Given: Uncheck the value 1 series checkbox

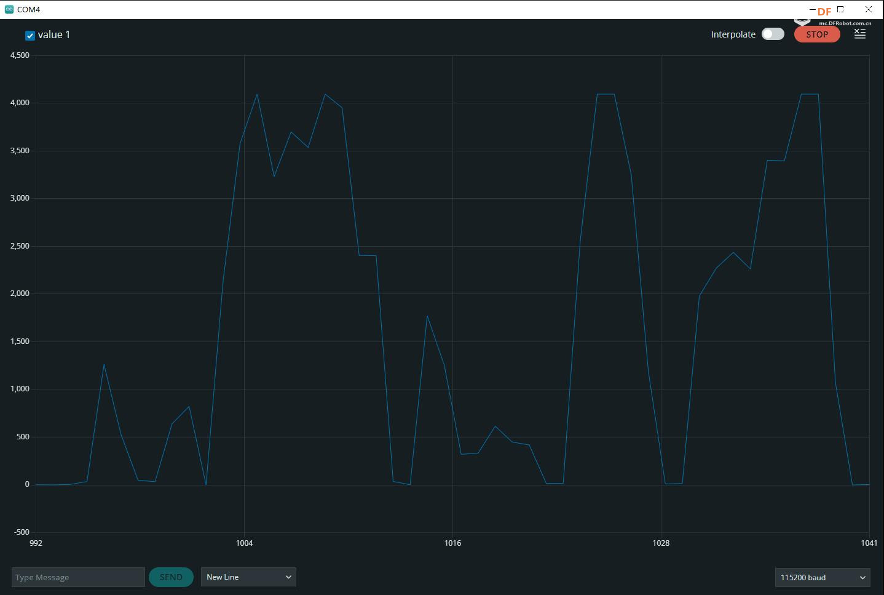Looking at the screenshot, I should [30, 36].
